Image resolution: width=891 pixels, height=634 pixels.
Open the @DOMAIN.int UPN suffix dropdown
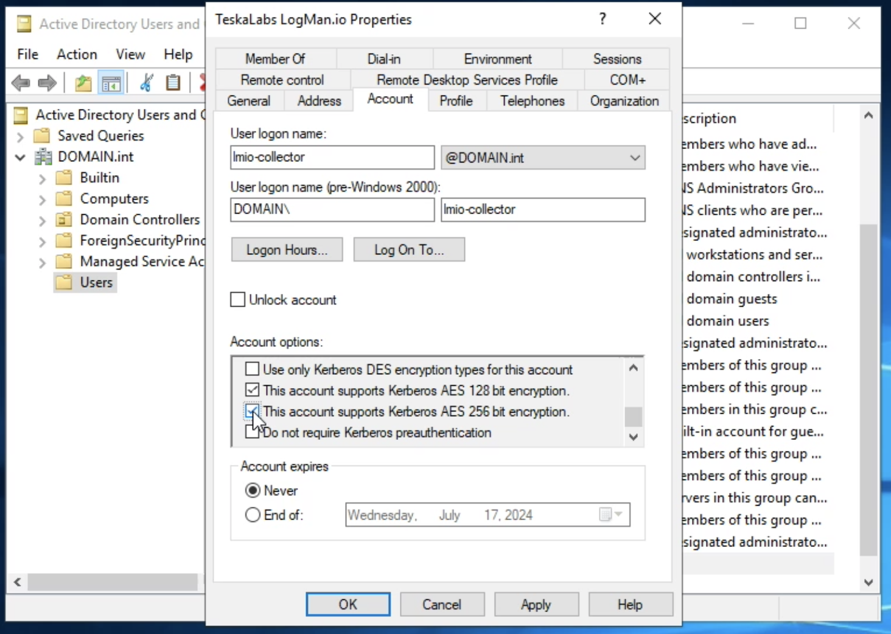click(x=635, y=158)
